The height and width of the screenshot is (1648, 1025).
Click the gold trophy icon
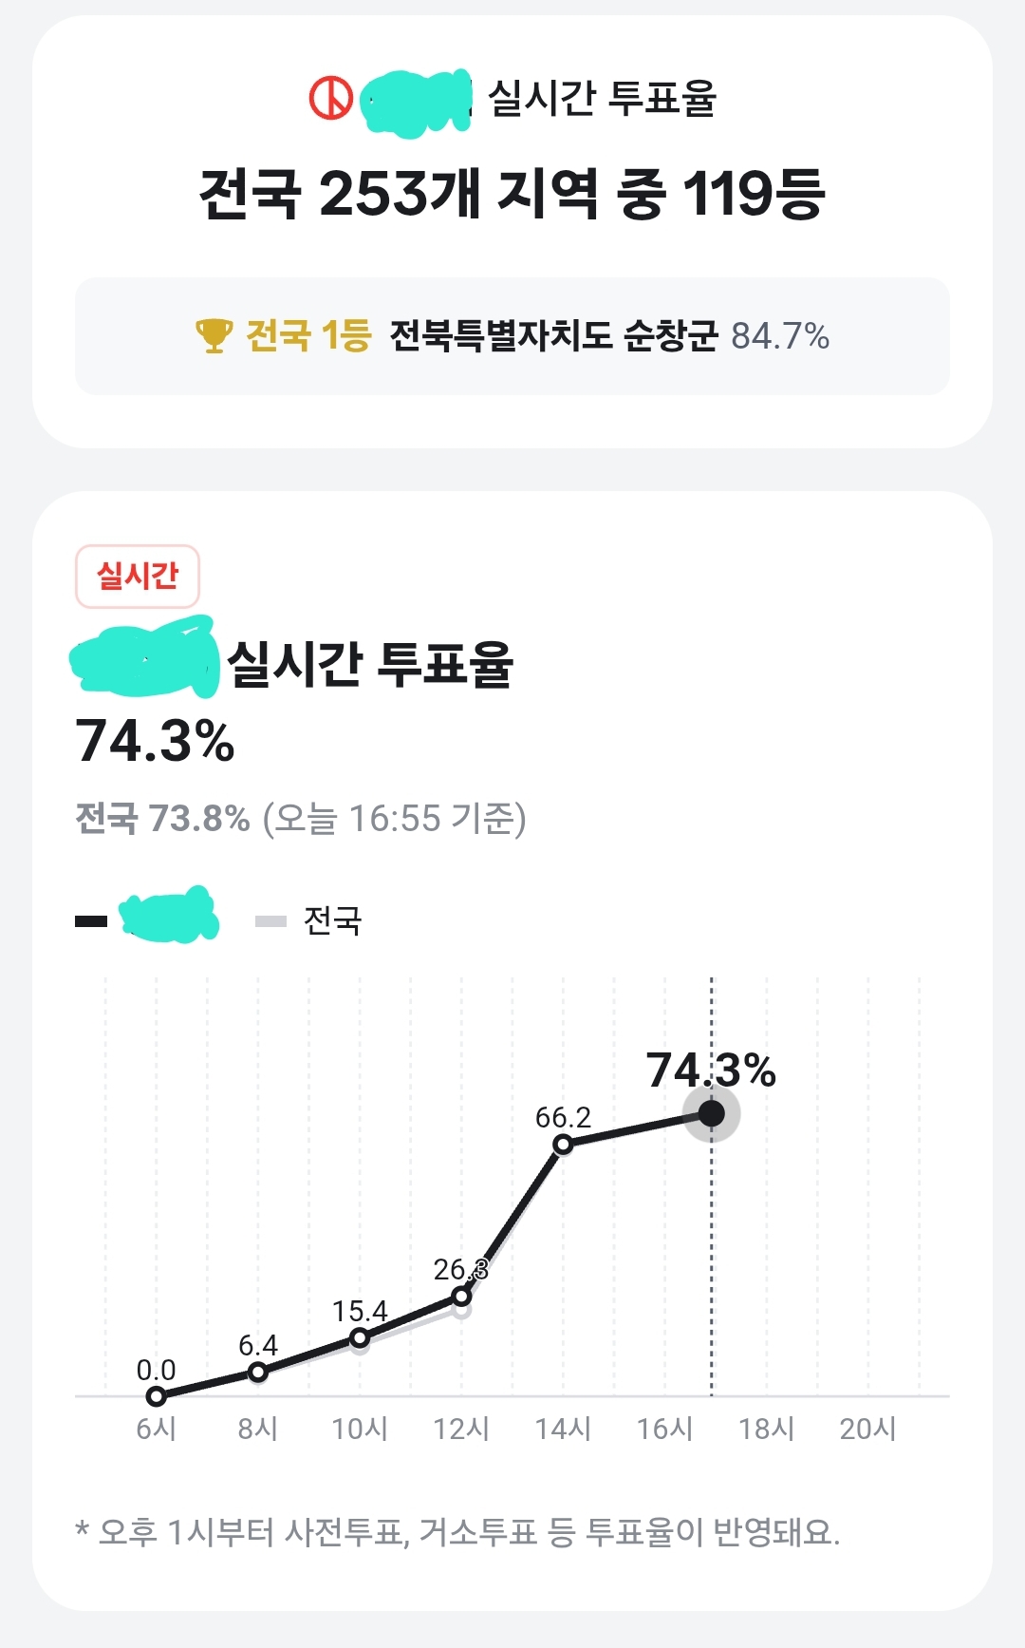click(214, 336)
